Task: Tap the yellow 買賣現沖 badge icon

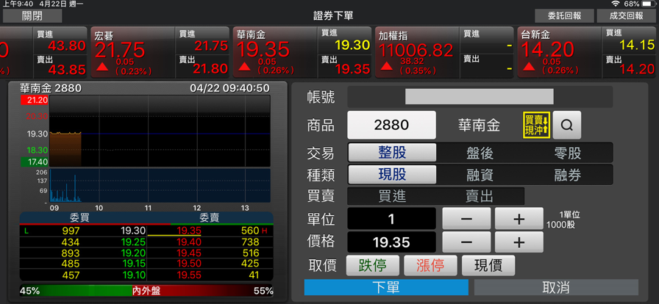Action: (x=536, y=126)
